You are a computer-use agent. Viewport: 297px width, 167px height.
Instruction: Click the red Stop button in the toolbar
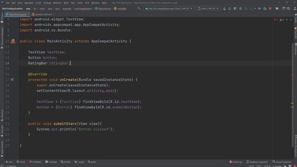(x=270, y=8)
